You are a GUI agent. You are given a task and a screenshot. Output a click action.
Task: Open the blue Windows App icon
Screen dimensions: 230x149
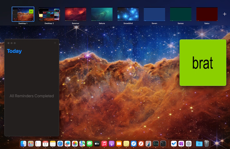(x=134, y=144)
